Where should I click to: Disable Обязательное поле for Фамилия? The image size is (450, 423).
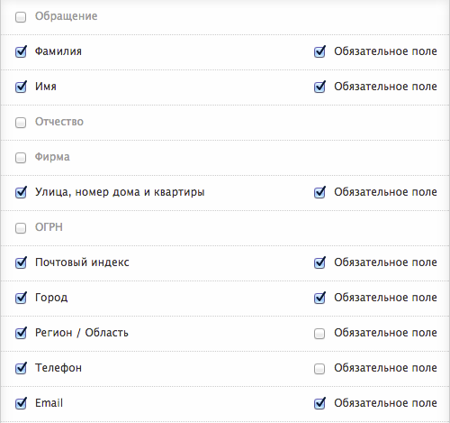[319, 52]
